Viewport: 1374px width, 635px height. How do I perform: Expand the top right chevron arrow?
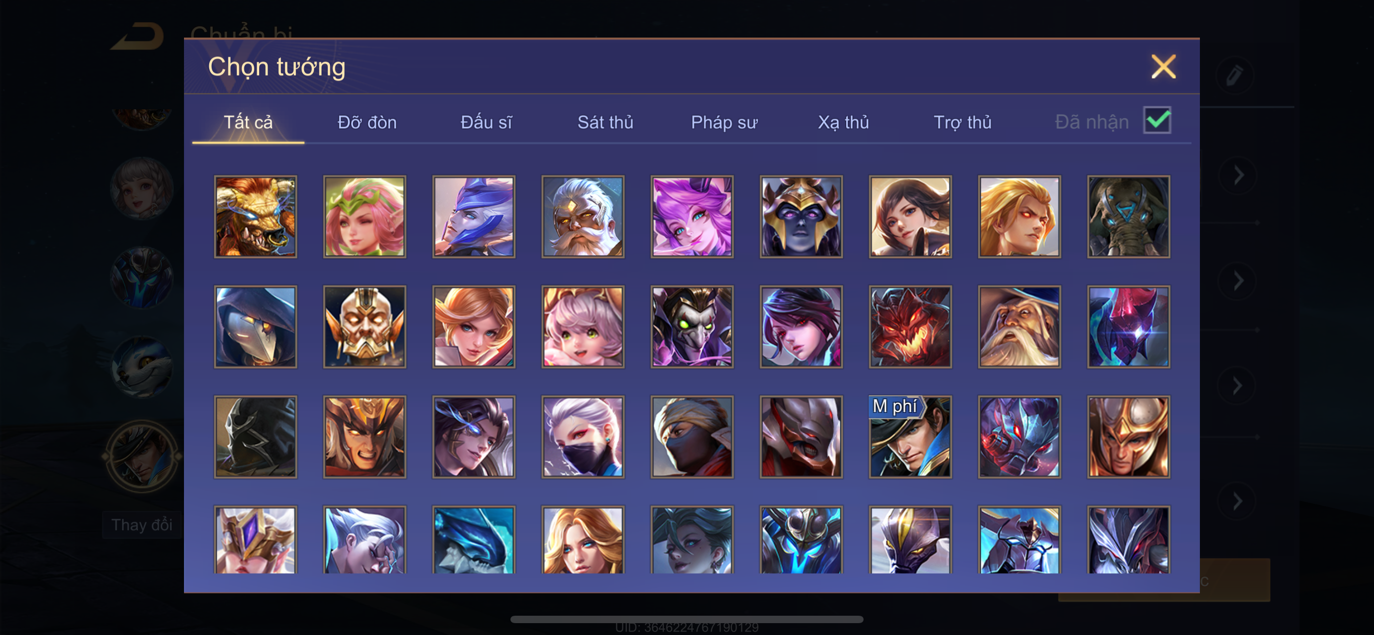(x=1238, y=176)
